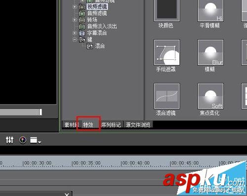247x196 pixels.
Task: Select 字幕混合 in the effects tree
Action: [x=97, y=33]
